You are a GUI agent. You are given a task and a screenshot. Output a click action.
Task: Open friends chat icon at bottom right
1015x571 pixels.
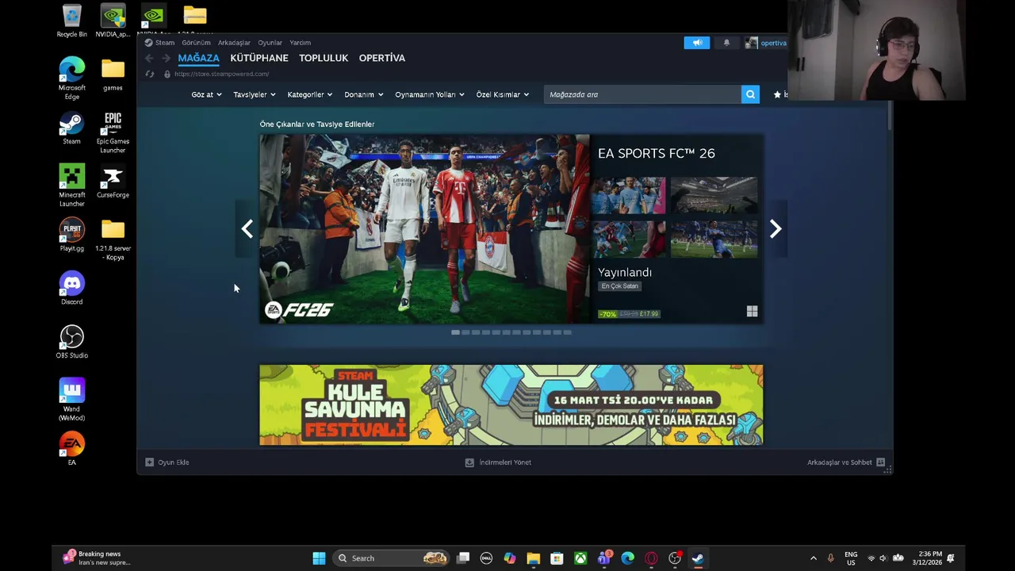tap(880, 462)
